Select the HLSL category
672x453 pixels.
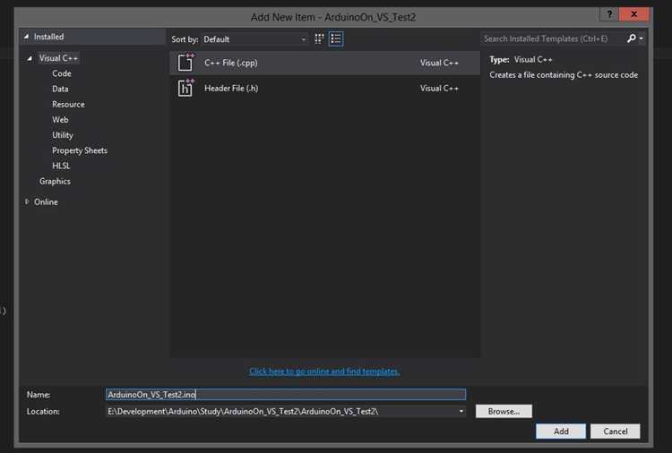click(x=61, y=167)
